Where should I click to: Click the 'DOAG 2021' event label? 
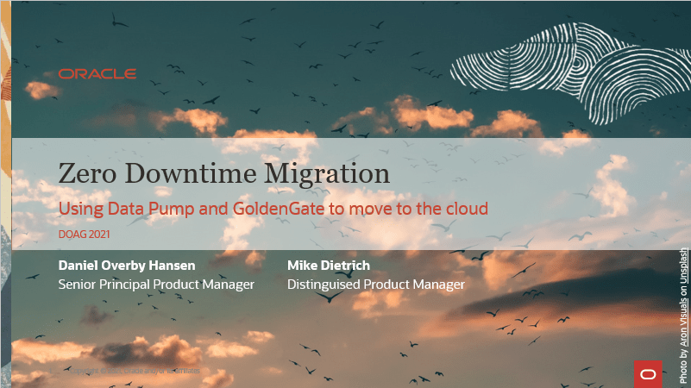[x=84, y=234]
